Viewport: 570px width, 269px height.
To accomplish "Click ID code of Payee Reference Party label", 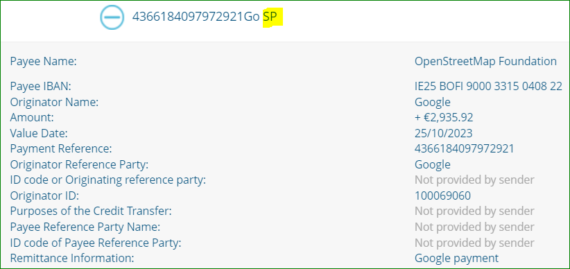I will tap(96, 243).
